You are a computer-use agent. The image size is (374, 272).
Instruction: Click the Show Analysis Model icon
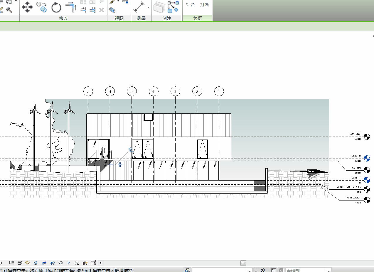(x=85, y=263)
